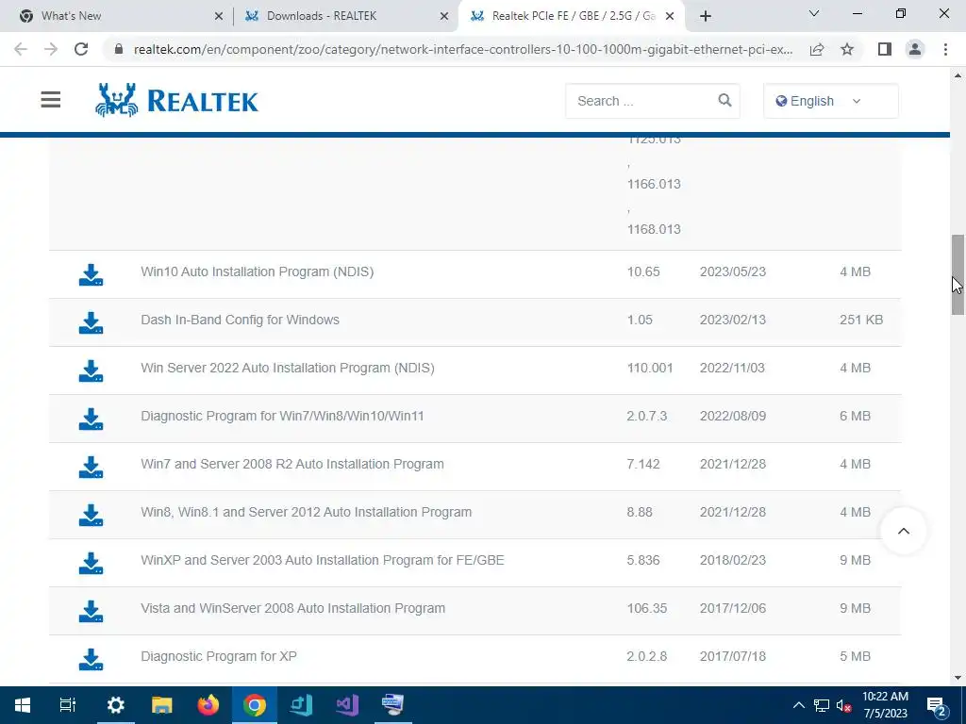Download Win8, Win8.1 and Server 2012 program

[91, 515]
